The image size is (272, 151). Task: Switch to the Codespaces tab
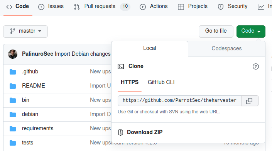(x=226, y=48)
